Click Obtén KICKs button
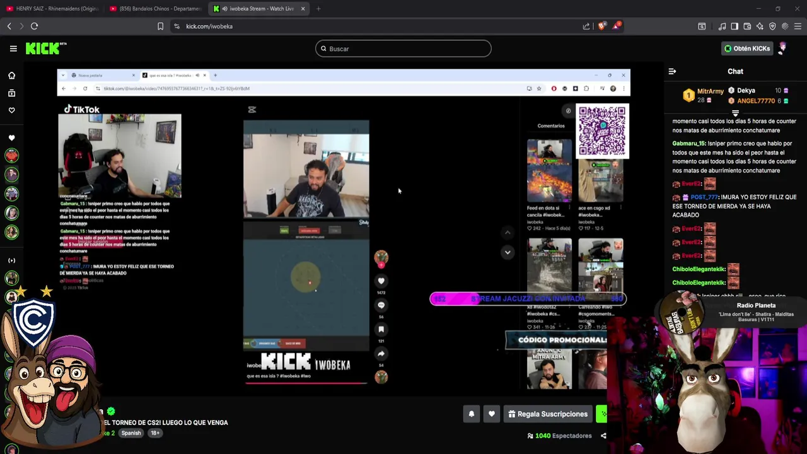Image resolution: width=807 pixels, height=454 pixels. coord(747,49)
